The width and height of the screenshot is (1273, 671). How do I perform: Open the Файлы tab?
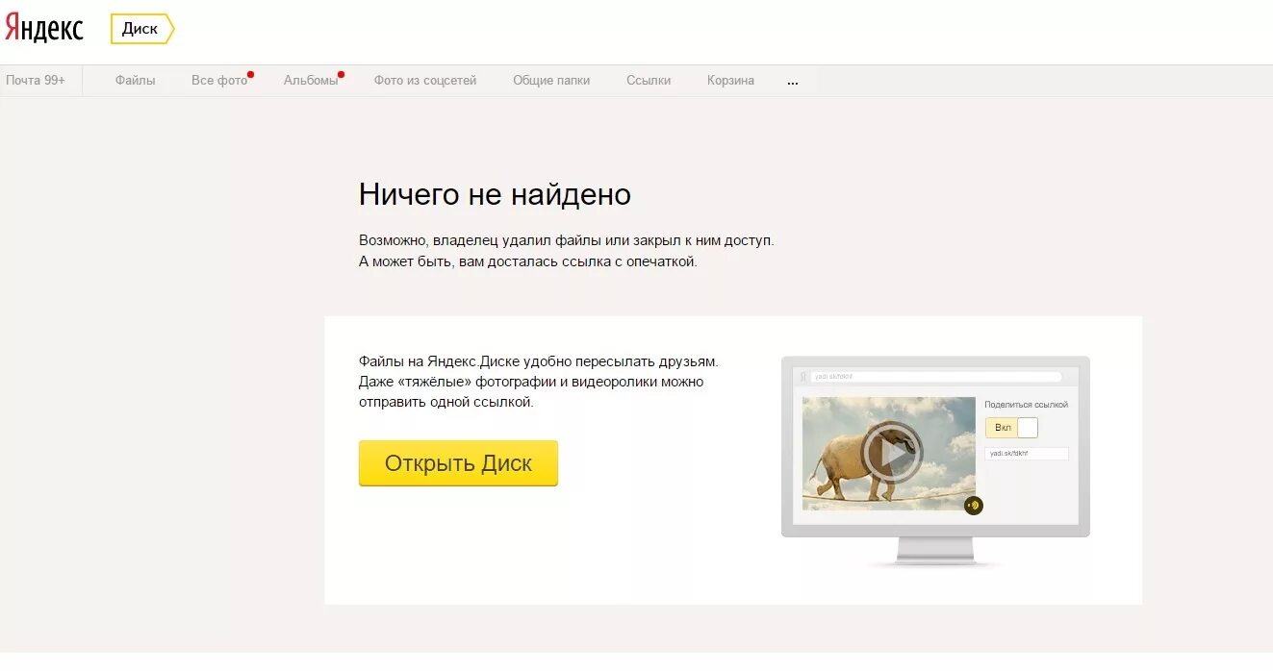(x=135, y=81)
